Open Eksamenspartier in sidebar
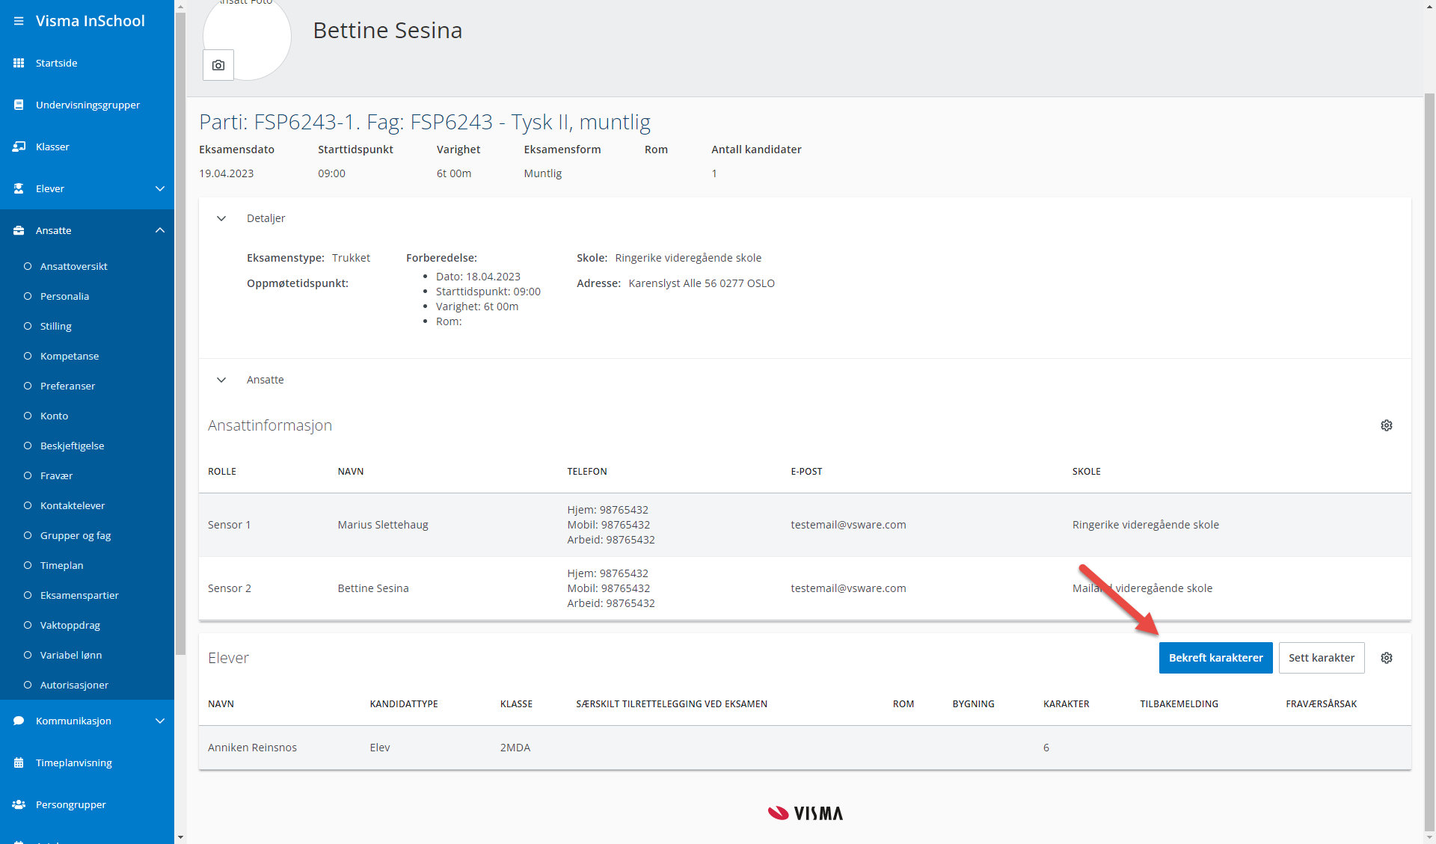The width and height of the screenshot is (1436, 844). [79, 595]
